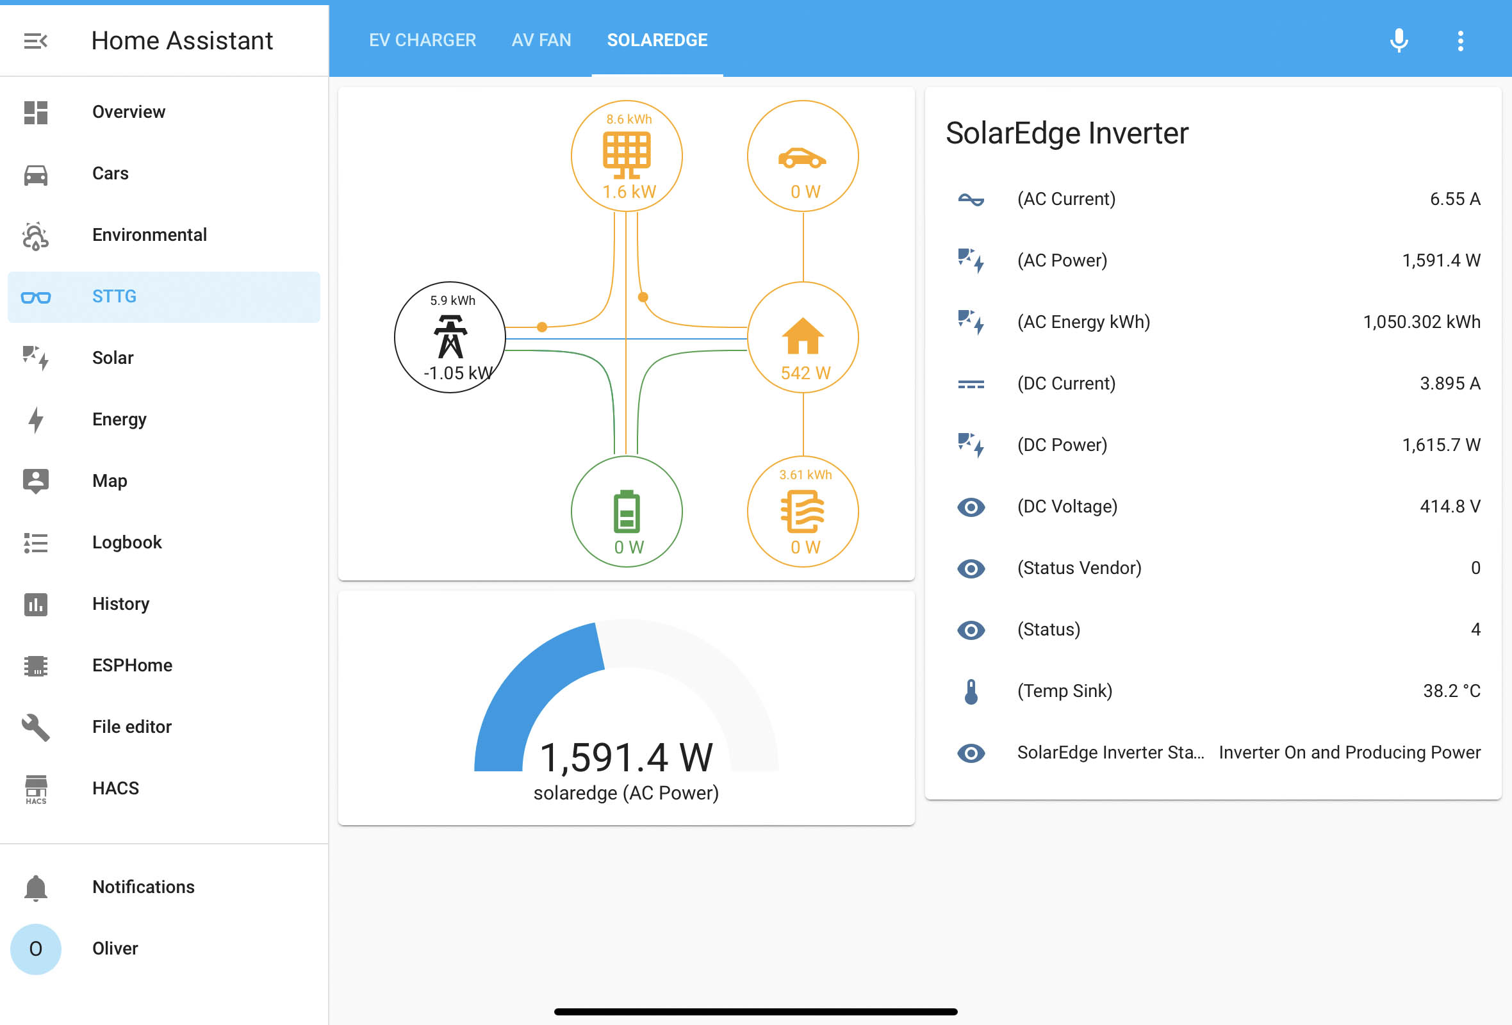Click the SolarEdge Inverter card title
The image size is (1512, 1025).
point(1067,133)
